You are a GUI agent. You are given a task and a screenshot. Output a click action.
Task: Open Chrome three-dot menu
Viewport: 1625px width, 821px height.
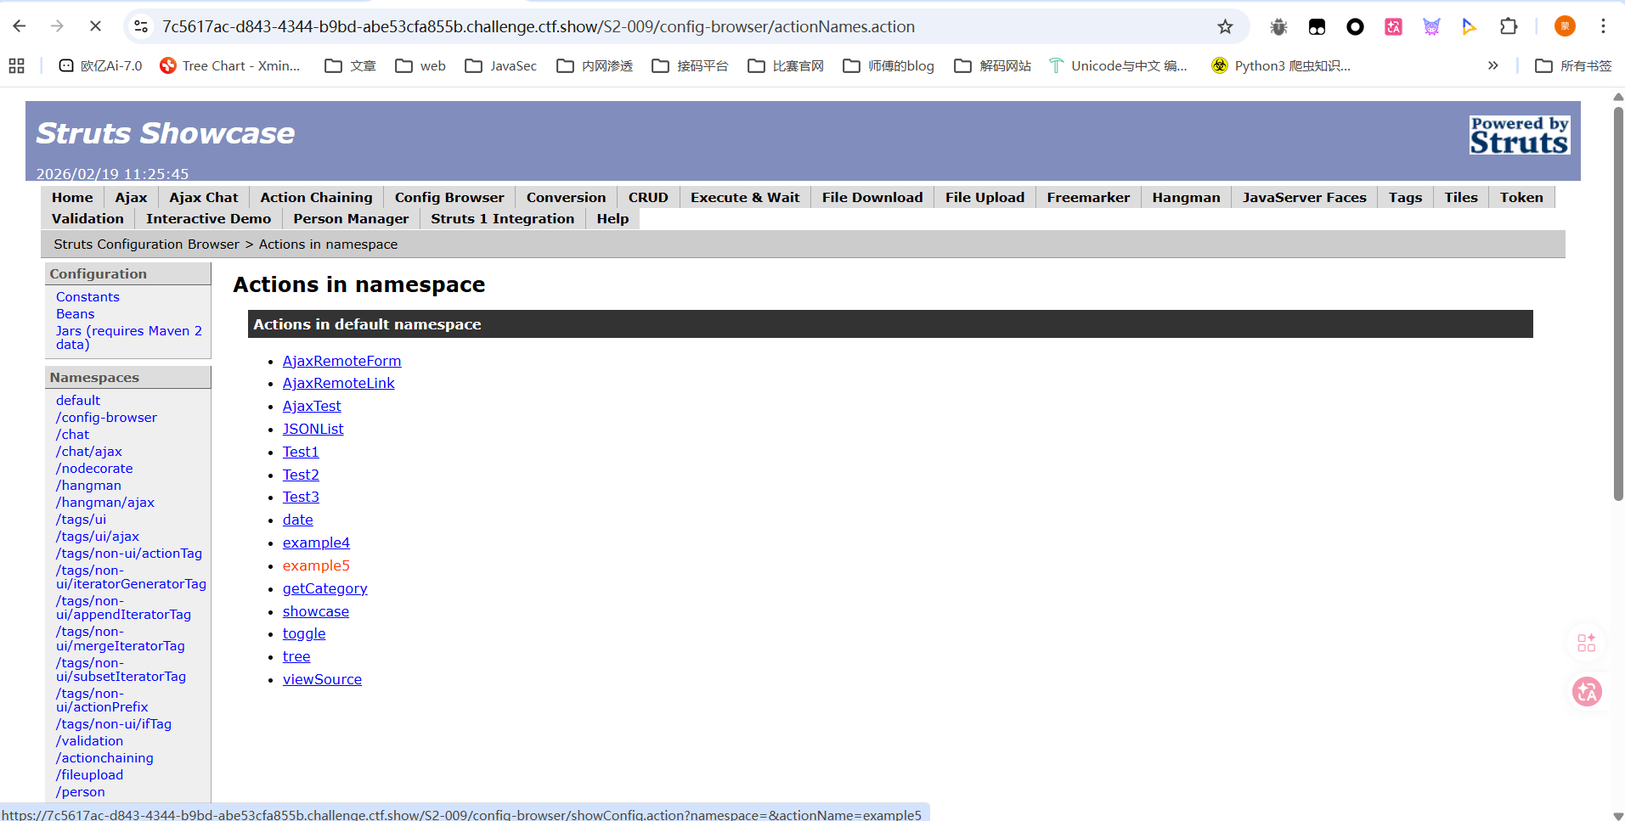click(x=1603, y=27)
